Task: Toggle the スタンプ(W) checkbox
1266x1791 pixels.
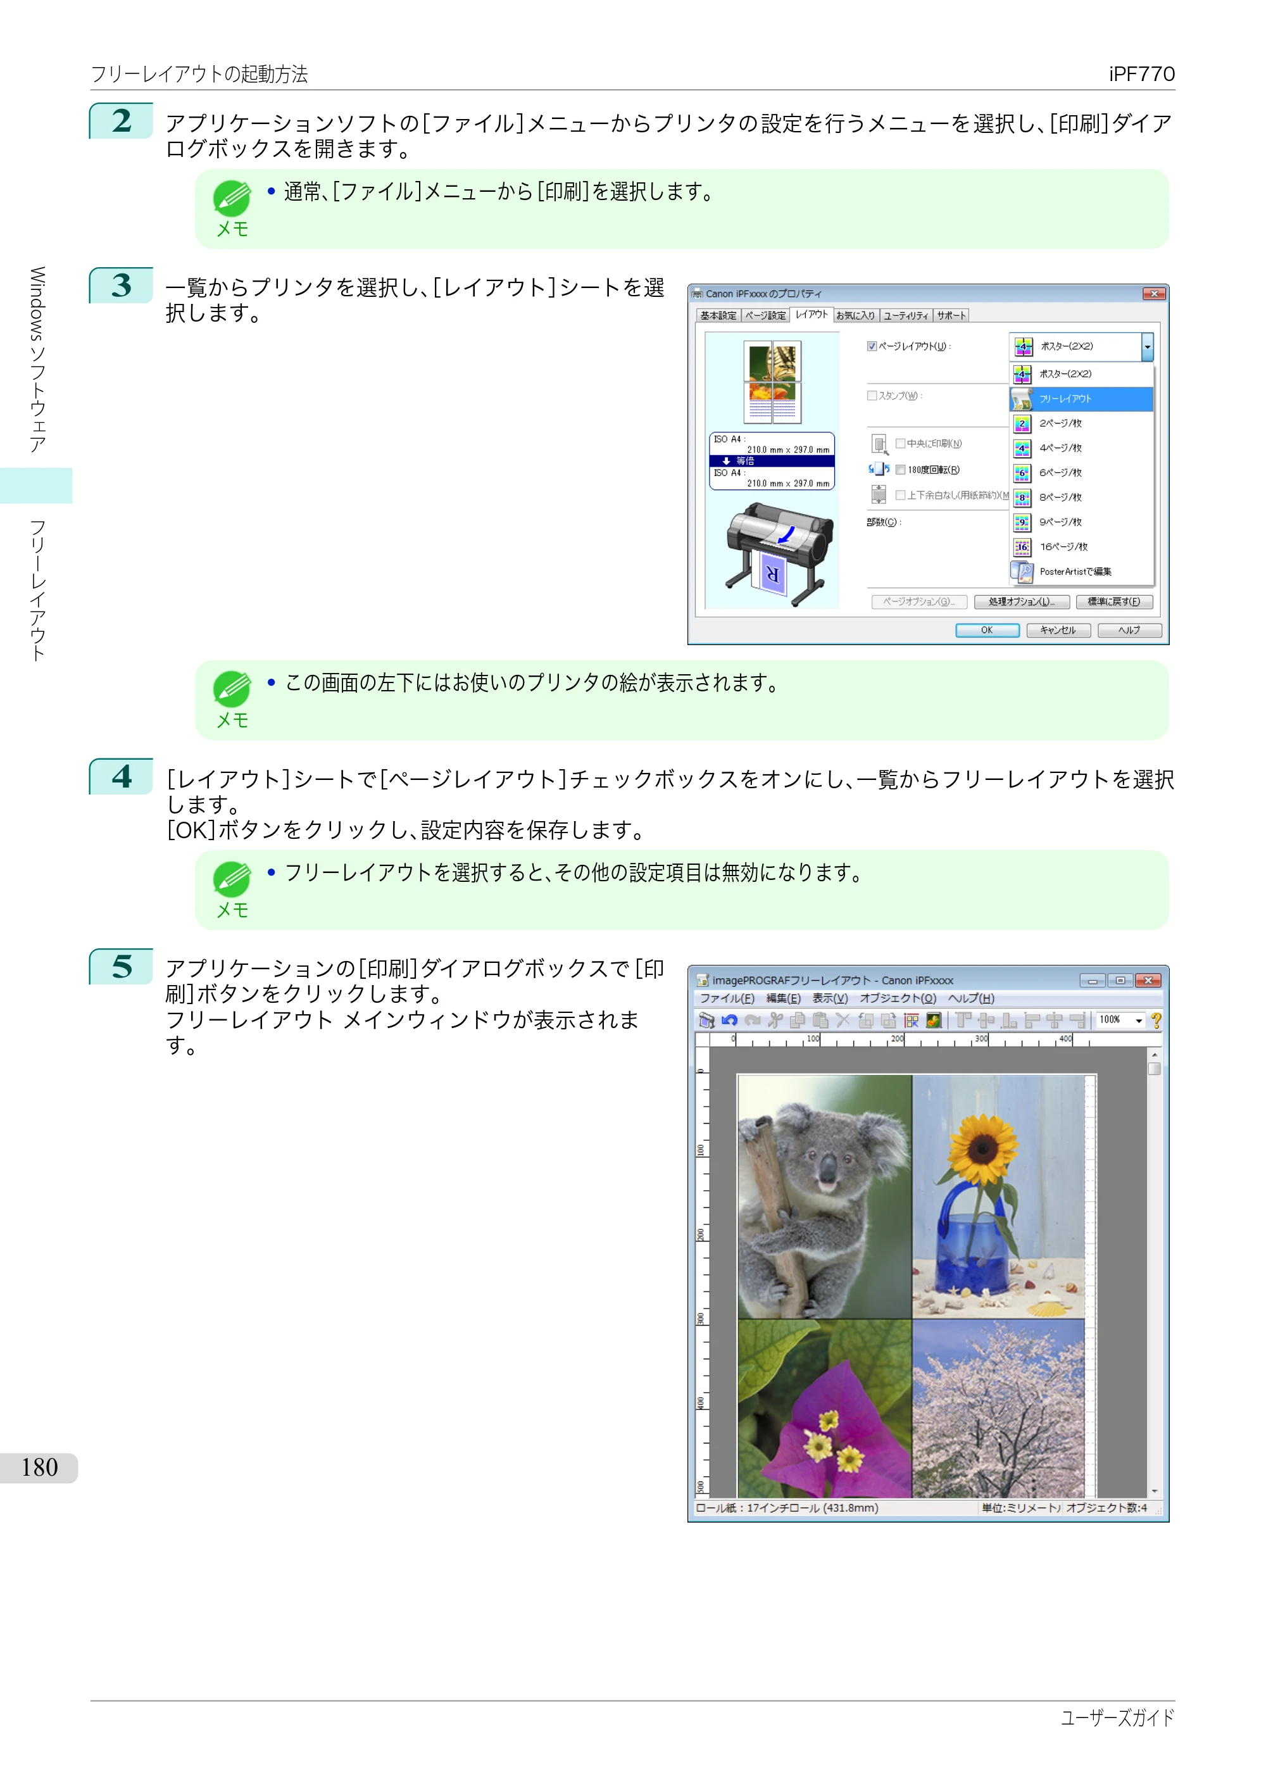Action: pyautogui.click(x=871, y=396)
